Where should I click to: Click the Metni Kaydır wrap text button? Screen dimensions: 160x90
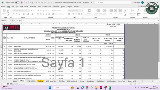coord(57,10)
